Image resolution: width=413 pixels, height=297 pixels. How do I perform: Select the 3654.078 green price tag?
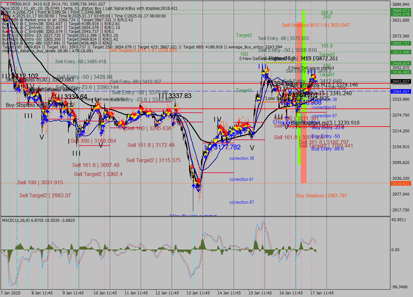point(401,14)
